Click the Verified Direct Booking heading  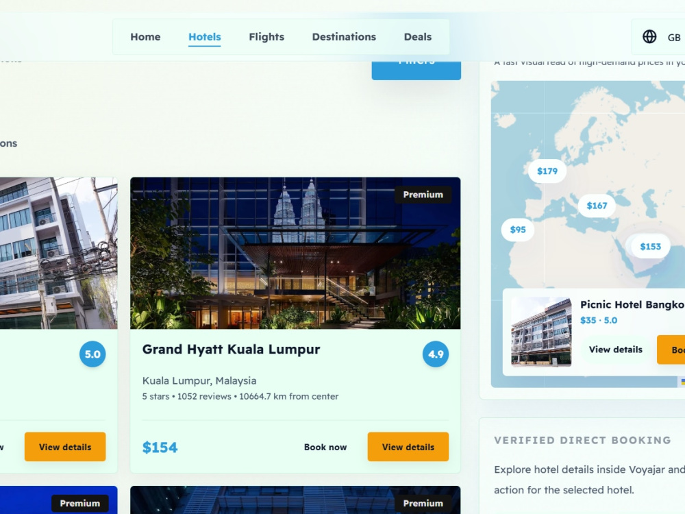[582, 440]
